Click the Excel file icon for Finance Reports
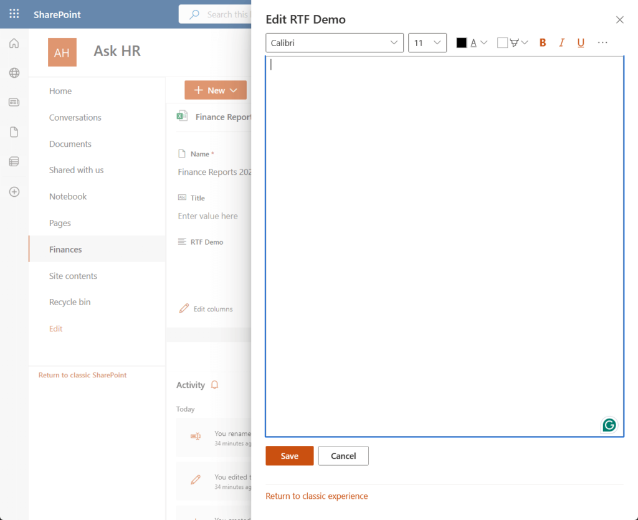Screen dimensions: 638x520 (x=183, y=116)
